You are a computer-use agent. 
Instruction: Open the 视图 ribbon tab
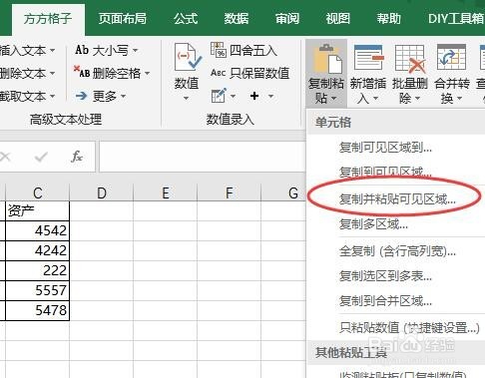[337, 19]
